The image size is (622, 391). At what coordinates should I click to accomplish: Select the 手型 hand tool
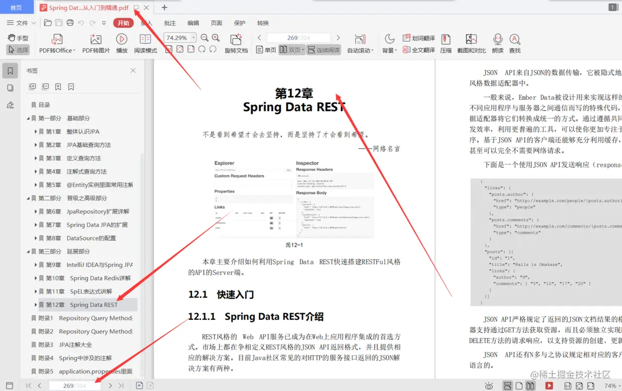point(18,38)
